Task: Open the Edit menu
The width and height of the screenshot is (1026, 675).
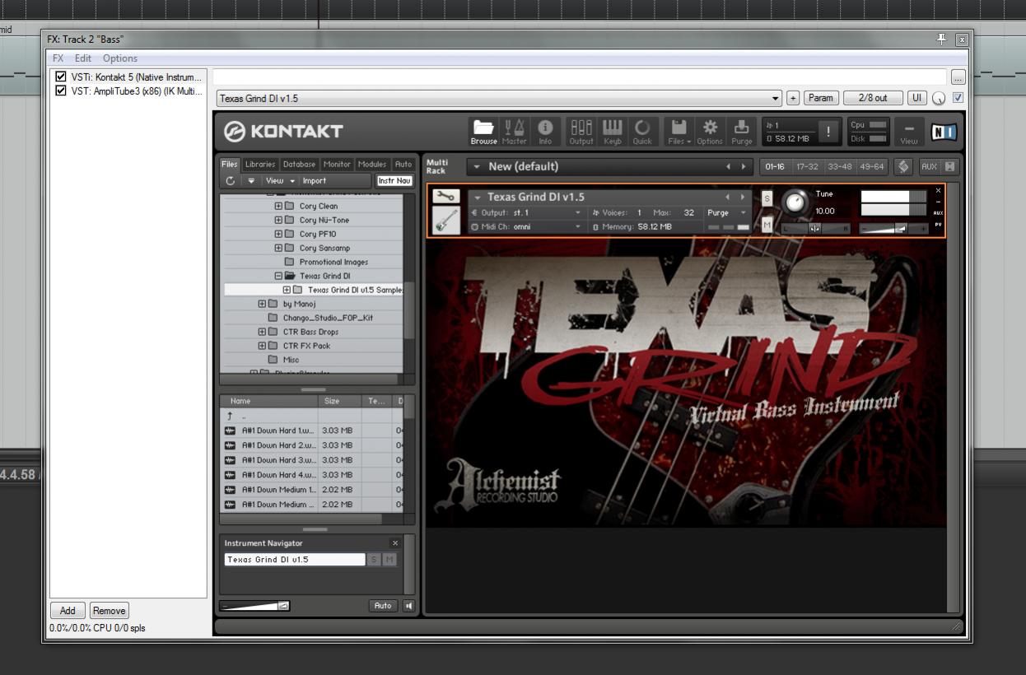Action: click(83, 58)
